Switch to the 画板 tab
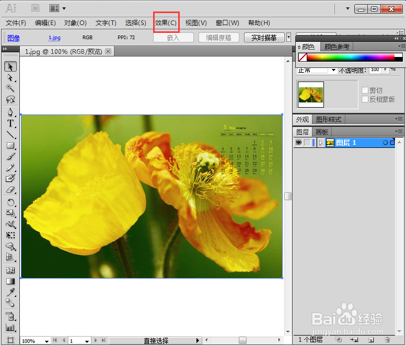 coord(321,132)
